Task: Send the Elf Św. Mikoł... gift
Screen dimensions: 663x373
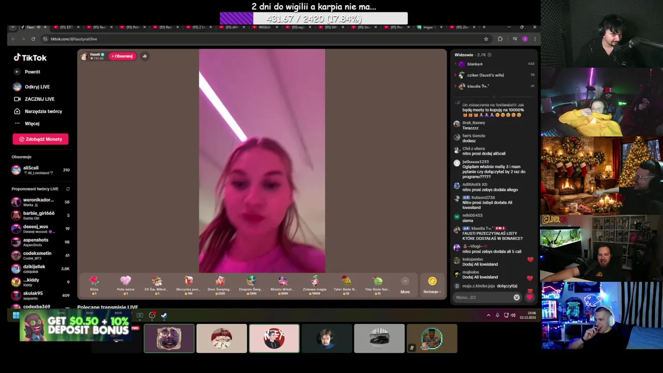Action: [x=156, y=285]
